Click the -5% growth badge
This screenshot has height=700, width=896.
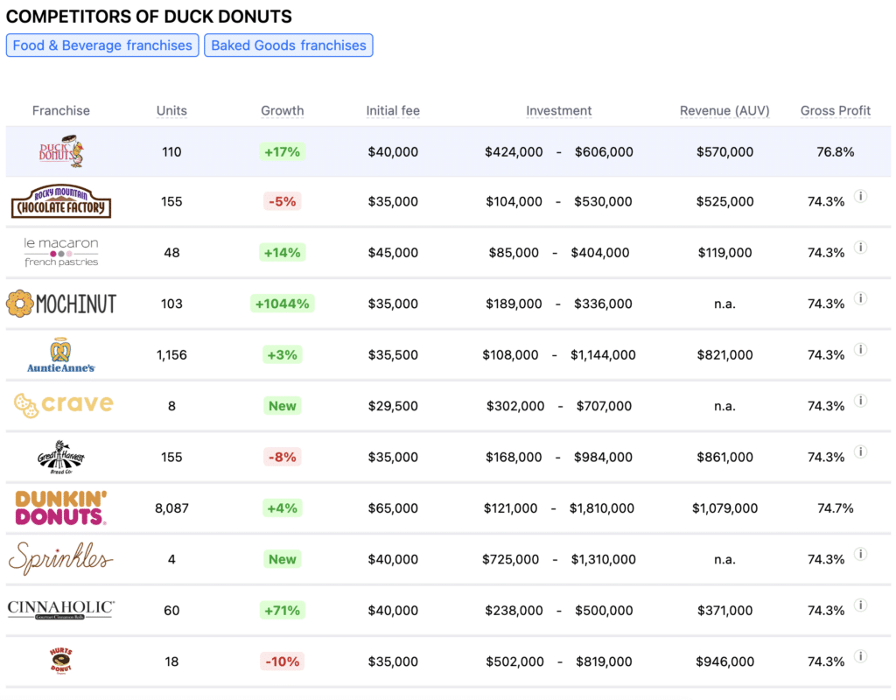(283, 201)
